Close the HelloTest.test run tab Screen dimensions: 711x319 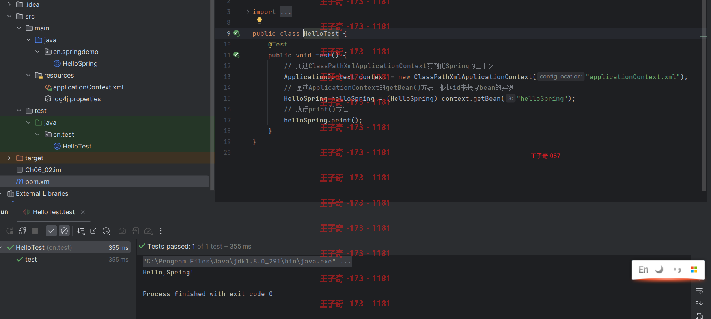pos(83,212)
